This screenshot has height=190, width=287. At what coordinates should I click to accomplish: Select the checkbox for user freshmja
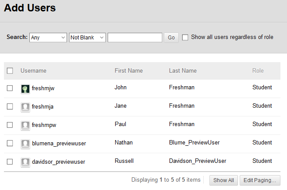click(x=10, y=106)
